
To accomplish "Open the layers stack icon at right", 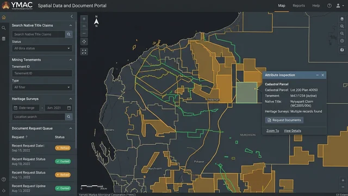I will point(342,19).
